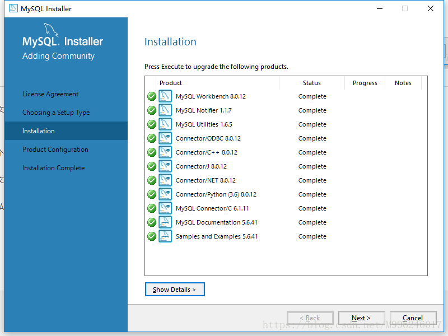Select the MySQL Workbench 8.0.12 row text
The width and height of the screenshot is (448, 336).
tap(211, 96)
